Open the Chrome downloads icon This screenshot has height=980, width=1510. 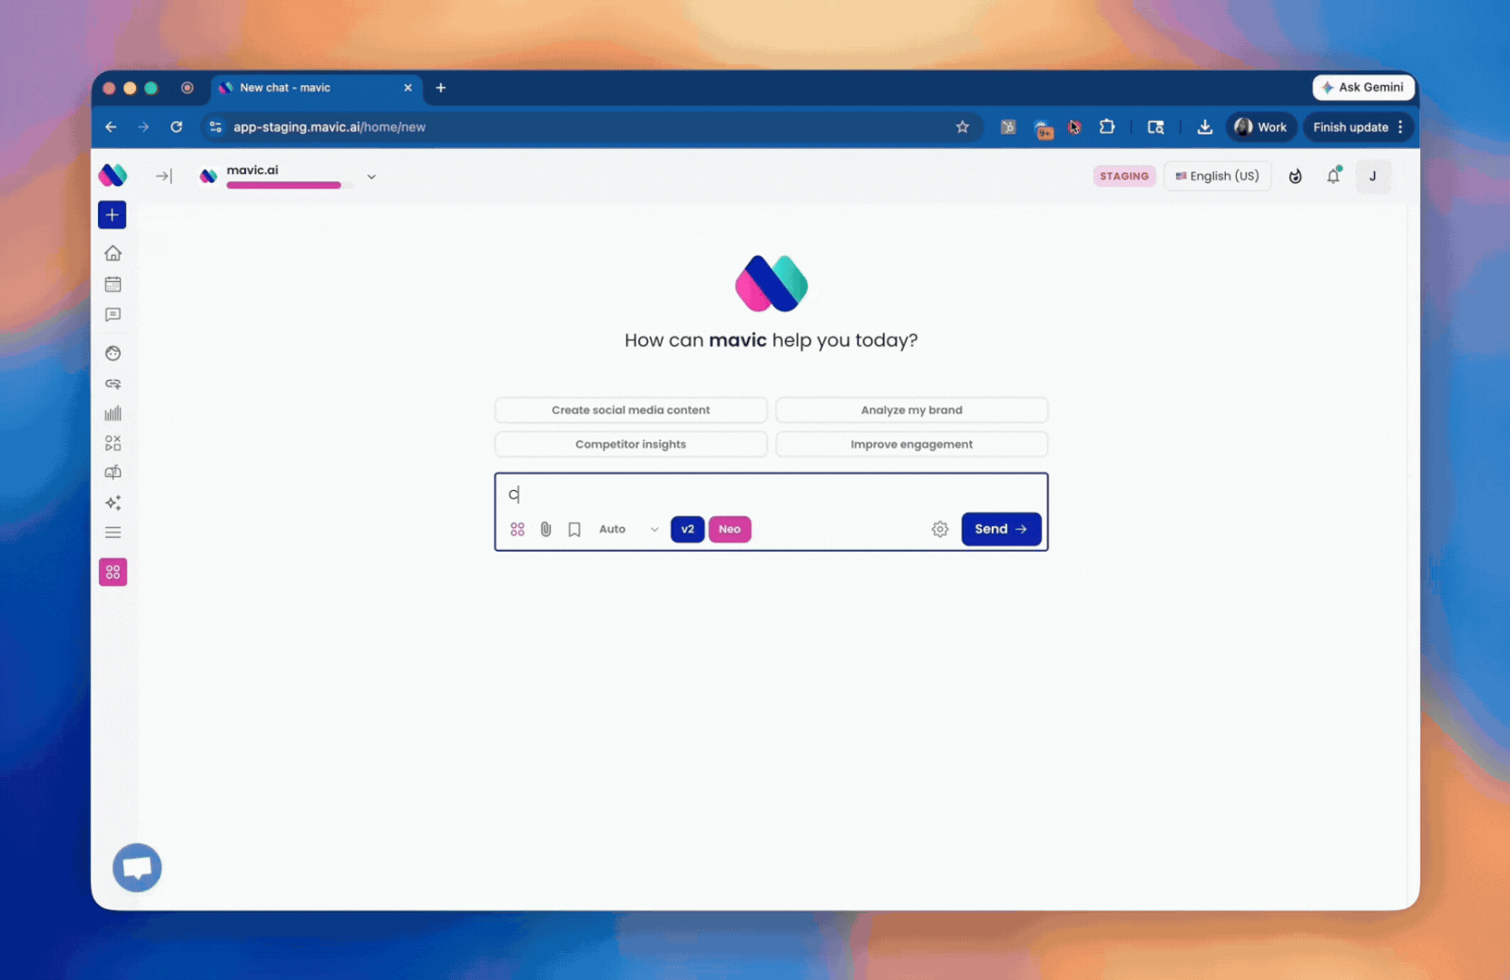coord(1204,127)
